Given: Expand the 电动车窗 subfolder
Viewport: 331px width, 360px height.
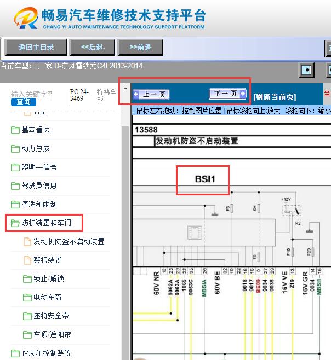Looking at the screenshot, I should 48,297.
